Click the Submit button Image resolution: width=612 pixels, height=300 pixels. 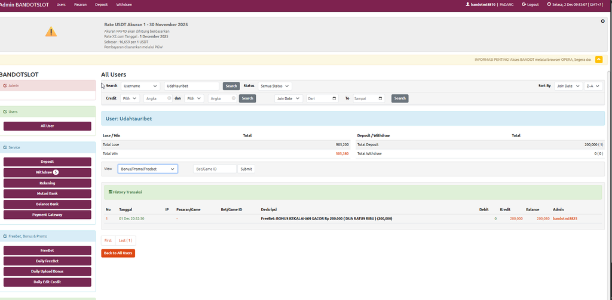coord(246,169)
